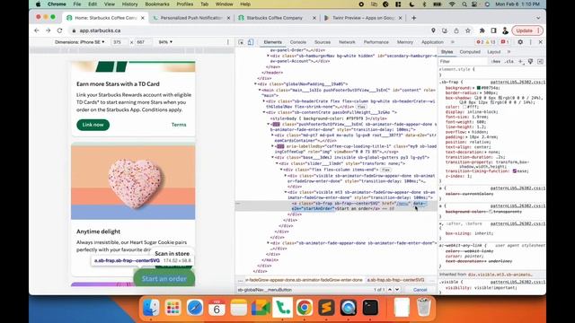Go to next search result arrow
Image resolution: width=575 pixels, height=323 pixels.
coord(397,290)
